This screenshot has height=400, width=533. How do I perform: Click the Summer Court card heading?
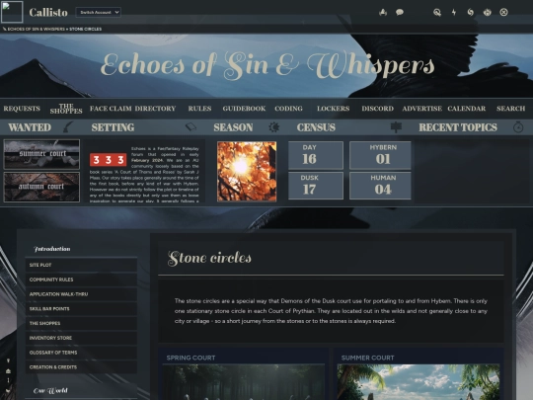coord(367,358)
